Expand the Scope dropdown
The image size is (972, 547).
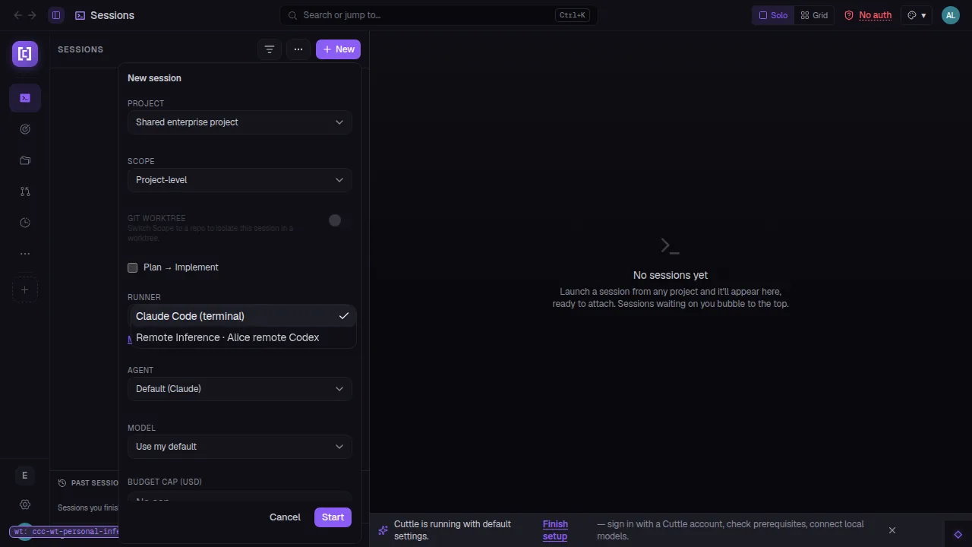click(239, 180)
